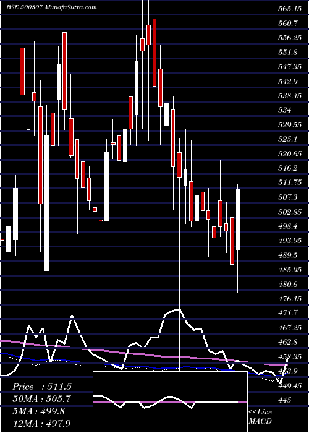Click the 511.75 price axis label
309x433 pixels.
[290, 183]
